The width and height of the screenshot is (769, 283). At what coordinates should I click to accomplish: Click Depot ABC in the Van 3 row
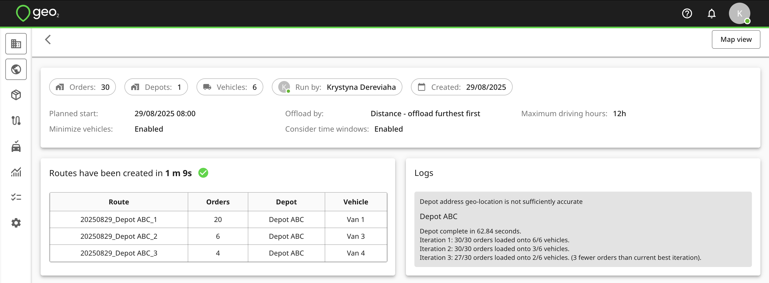[x=286, y=236]
